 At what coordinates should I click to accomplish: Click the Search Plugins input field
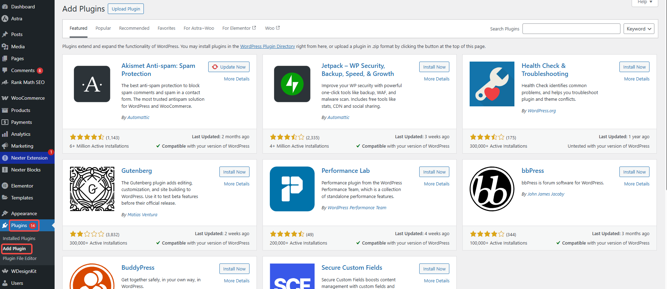click(571, 29)
